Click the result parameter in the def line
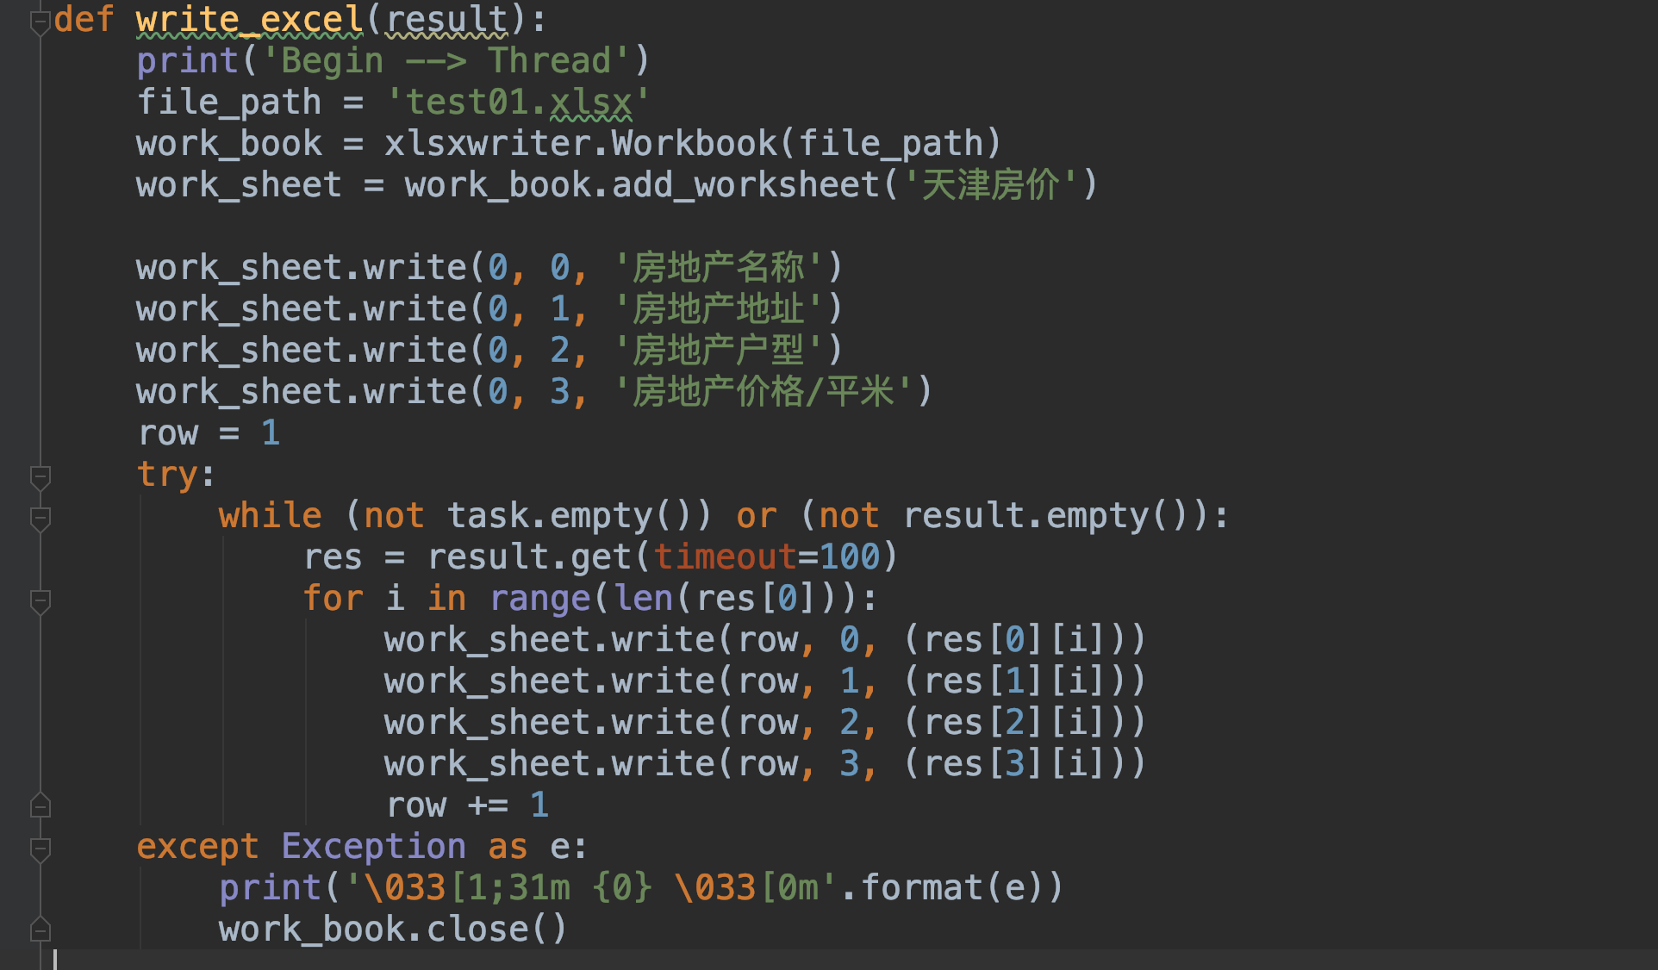Viewport: 1658px width, 970px height. point(446,20)
